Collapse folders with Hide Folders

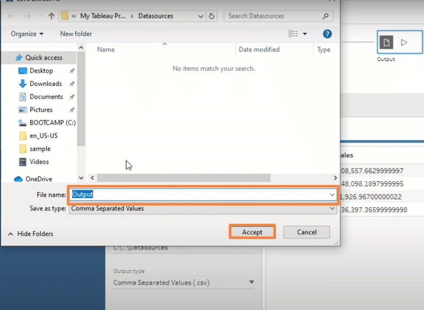pyautogui.click(x=31, y=234)
